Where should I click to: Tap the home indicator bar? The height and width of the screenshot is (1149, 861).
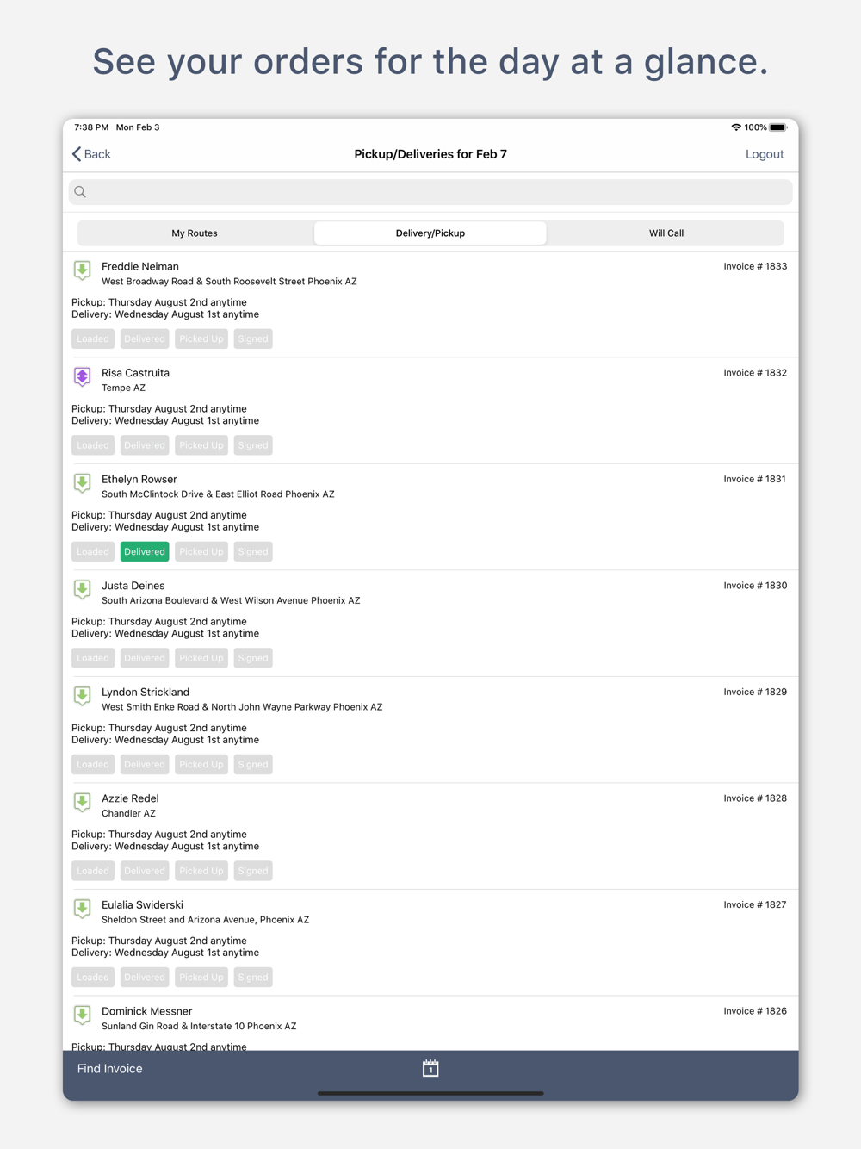[430, 1093]
